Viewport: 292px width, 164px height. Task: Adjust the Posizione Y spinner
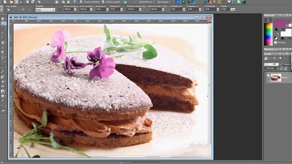tap(122, 9)
